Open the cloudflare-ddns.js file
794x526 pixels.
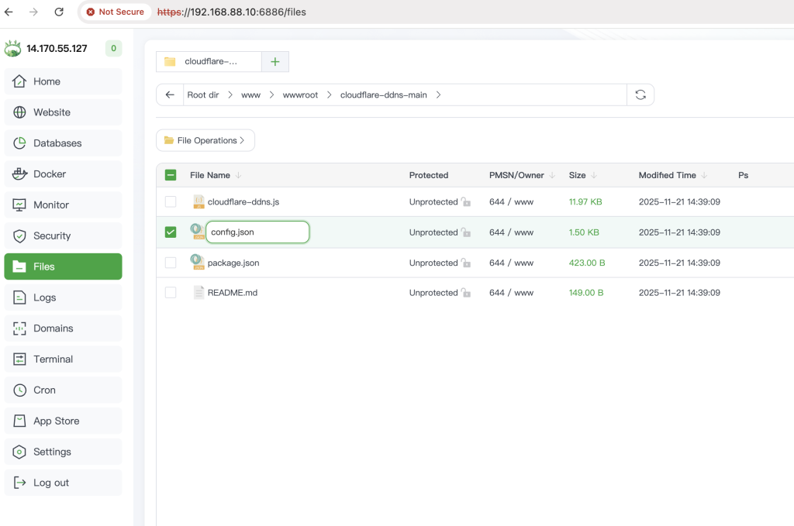[243, 202]
